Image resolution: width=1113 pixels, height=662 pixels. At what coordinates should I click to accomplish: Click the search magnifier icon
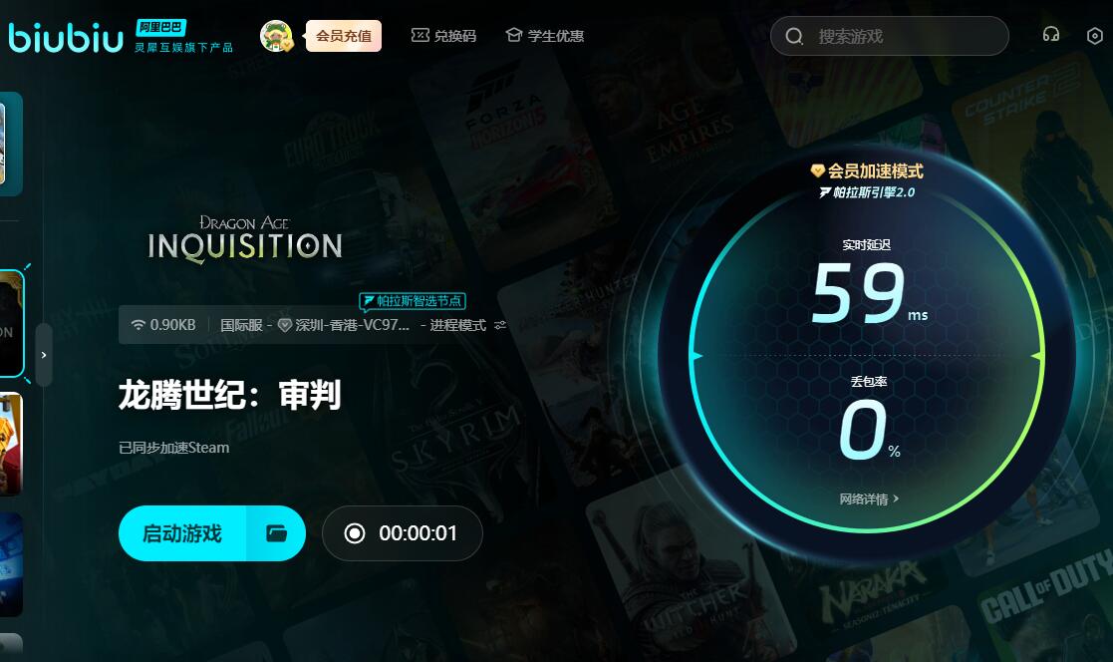pyautogui.click(x=794, y=36)
